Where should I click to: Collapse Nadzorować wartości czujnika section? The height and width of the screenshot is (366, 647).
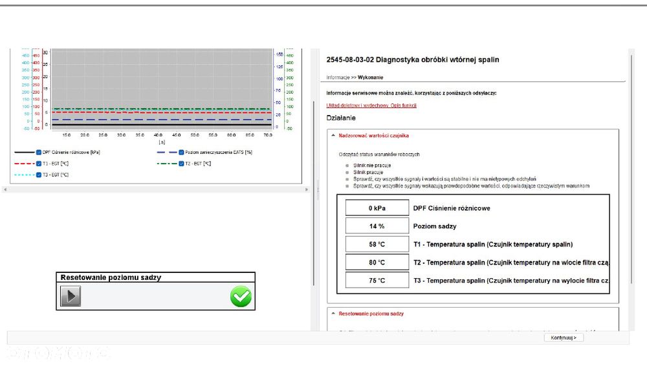333,135
